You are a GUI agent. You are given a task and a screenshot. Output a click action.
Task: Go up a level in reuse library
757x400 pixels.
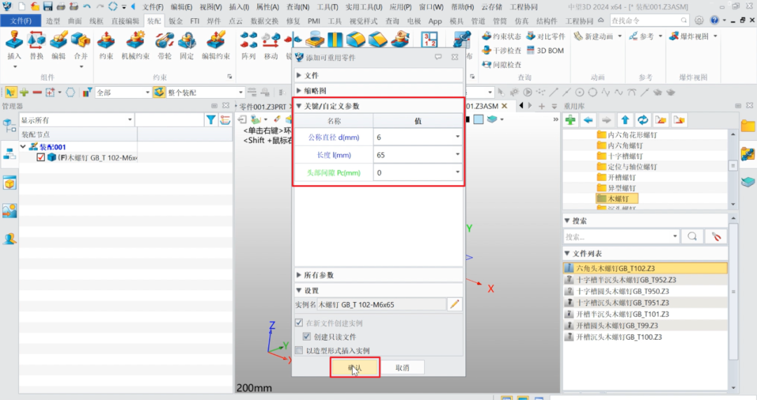tap(625, 120)
